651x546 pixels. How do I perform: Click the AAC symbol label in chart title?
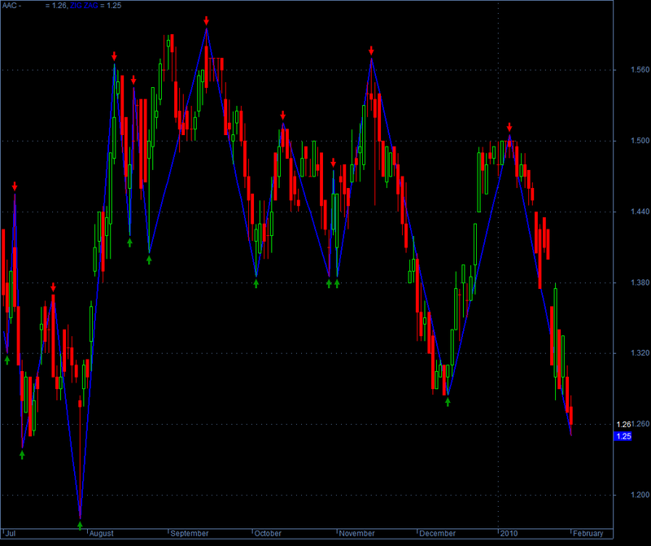coord(10,6)
